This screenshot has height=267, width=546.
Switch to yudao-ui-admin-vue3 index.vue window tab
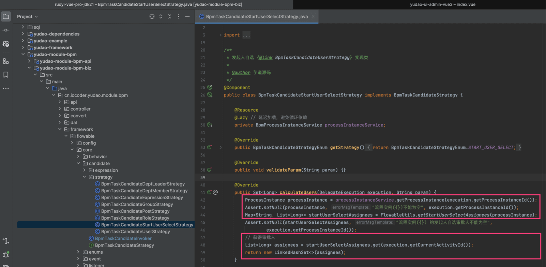pyautogui.click(x=442, y=4)
